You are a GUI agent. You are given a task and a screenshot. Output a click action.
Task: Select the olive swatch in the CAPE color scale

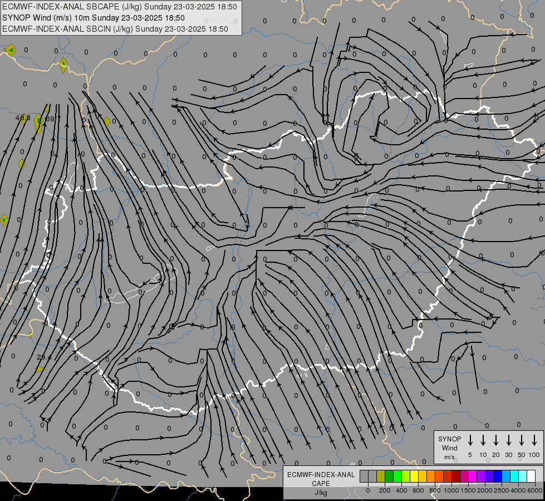pos(381,477)
